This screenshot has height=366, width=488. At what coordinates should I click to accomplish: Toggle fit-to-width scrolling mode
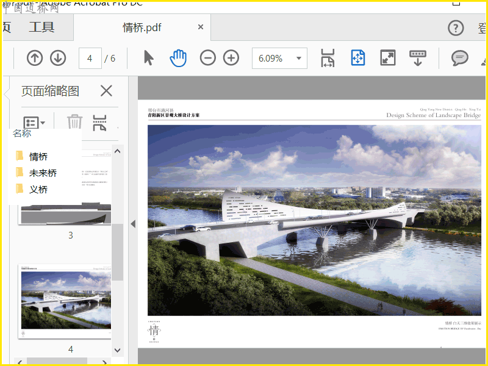328,58
